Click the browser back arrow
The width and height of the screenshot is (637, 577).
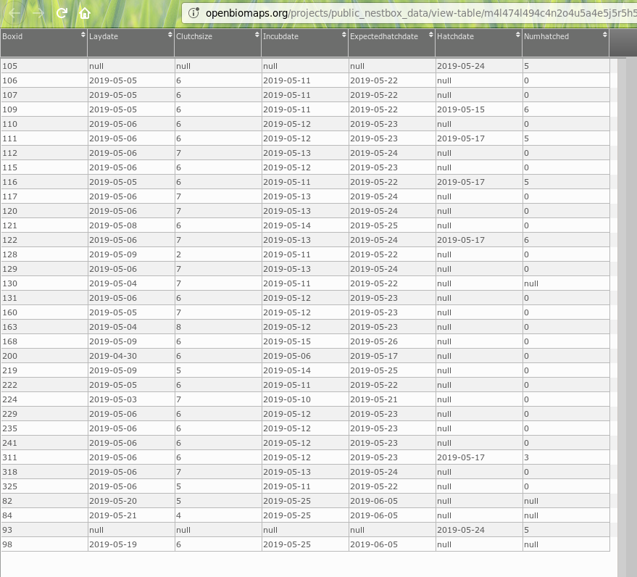tap(14, 13)
